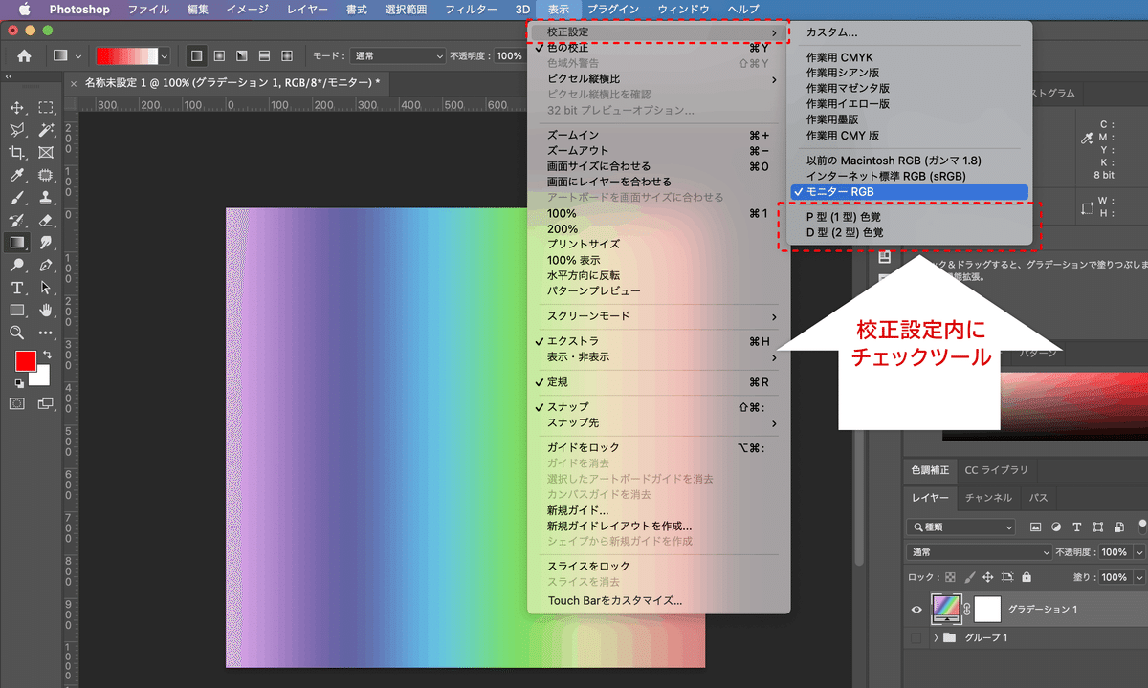The image size is (1148, 688).
Task: Open the gradient picker dropdown arrow
Action: tap(165, 56)
